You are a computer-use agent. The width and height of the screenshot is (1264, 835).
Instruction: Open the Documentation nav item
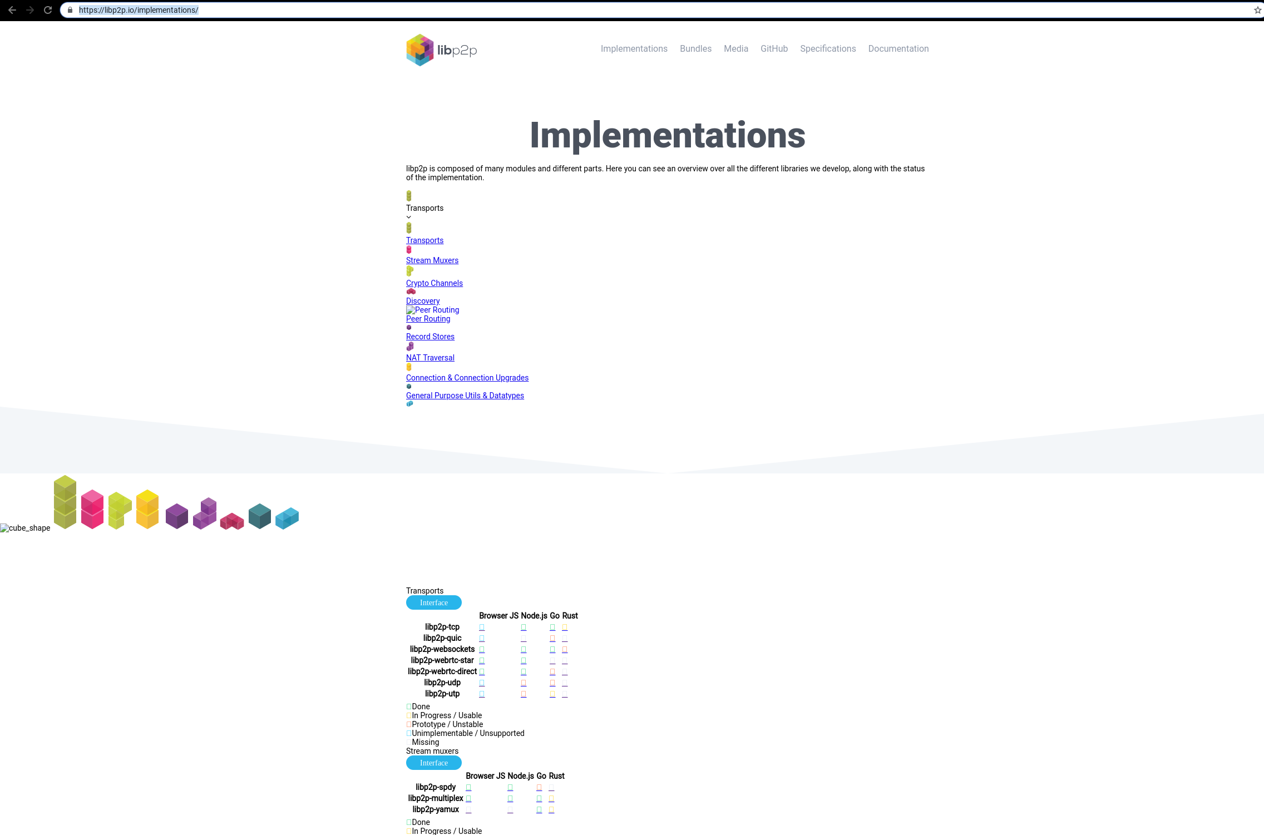click(x=898, y=49)
